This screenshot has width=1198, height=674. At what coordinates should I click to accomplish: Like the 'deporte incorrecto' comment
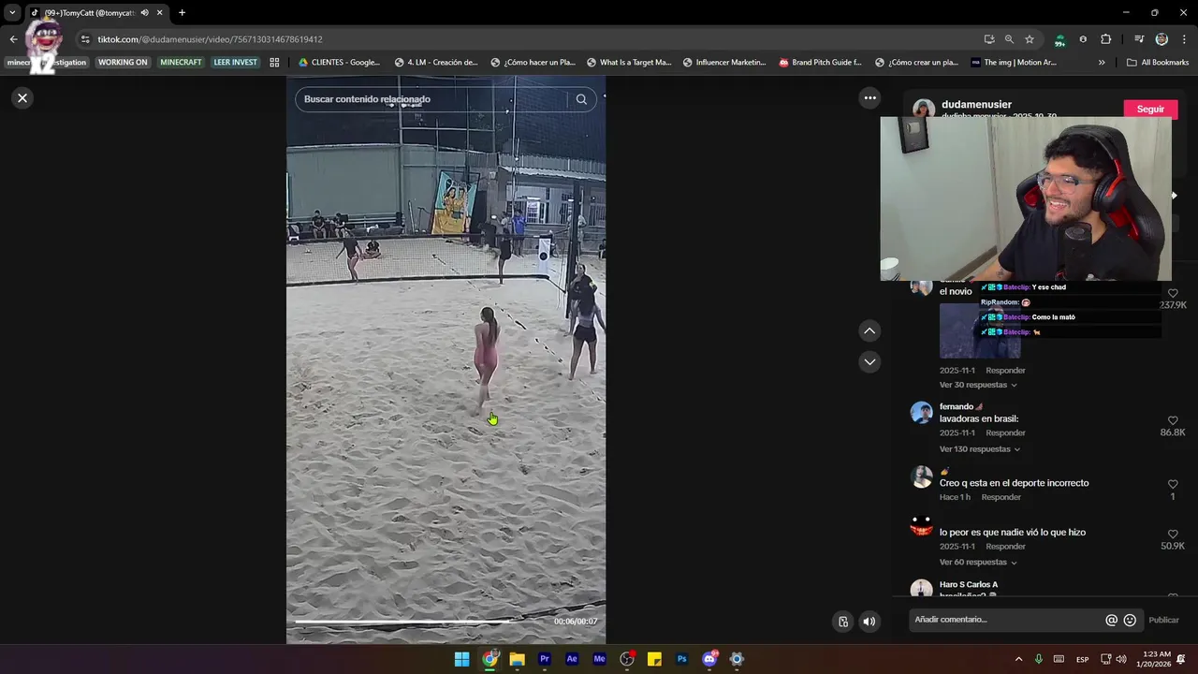click(x=1173, y=484)
